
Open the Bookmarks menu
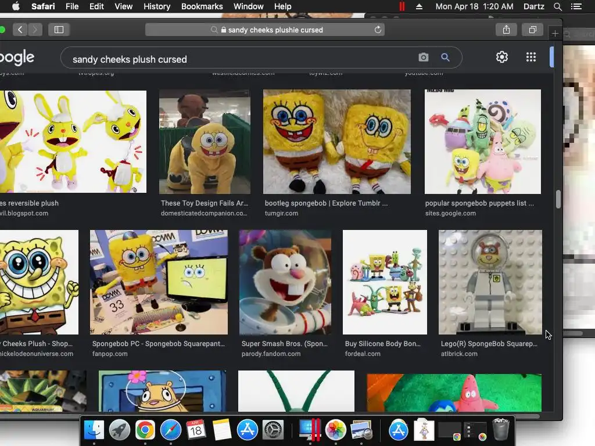click(x=202, y=6)
